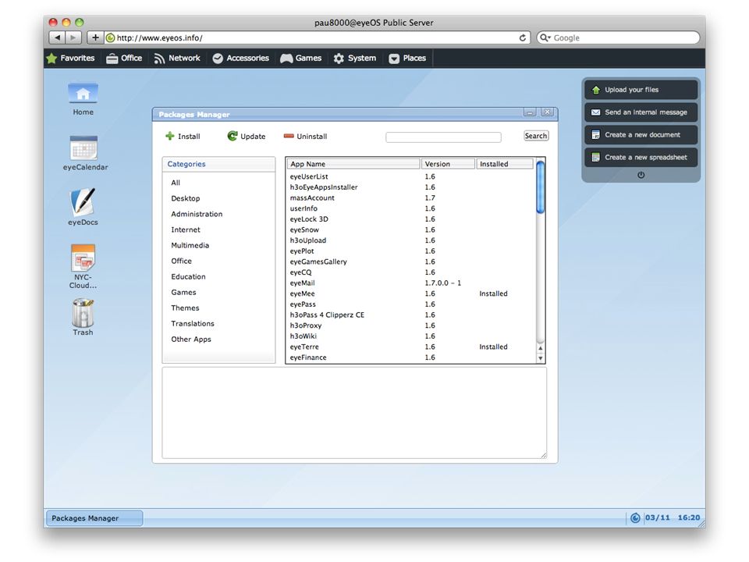The width and height of the screenshot is (749, 562).
Task: Select the All category
Action: point(176,183)
